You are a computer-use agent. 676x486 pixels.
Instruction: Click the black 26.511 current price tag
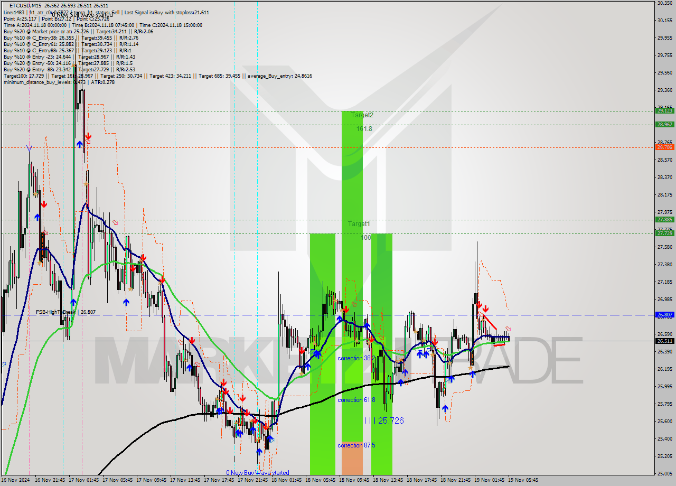(x=664, y=341)
